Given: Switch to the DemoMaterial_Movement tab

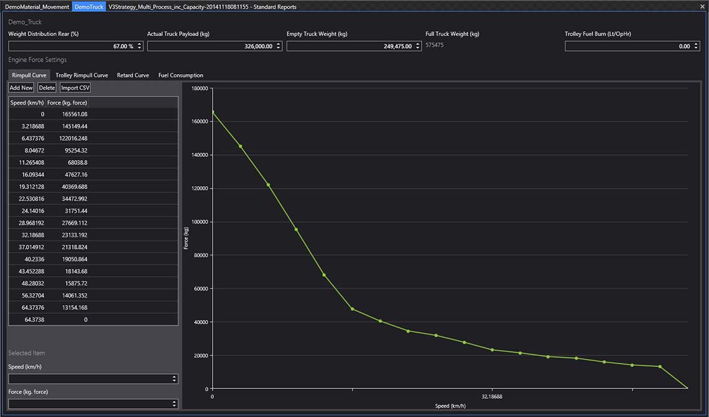Looking at the screenshot, I should click(37, 7).
